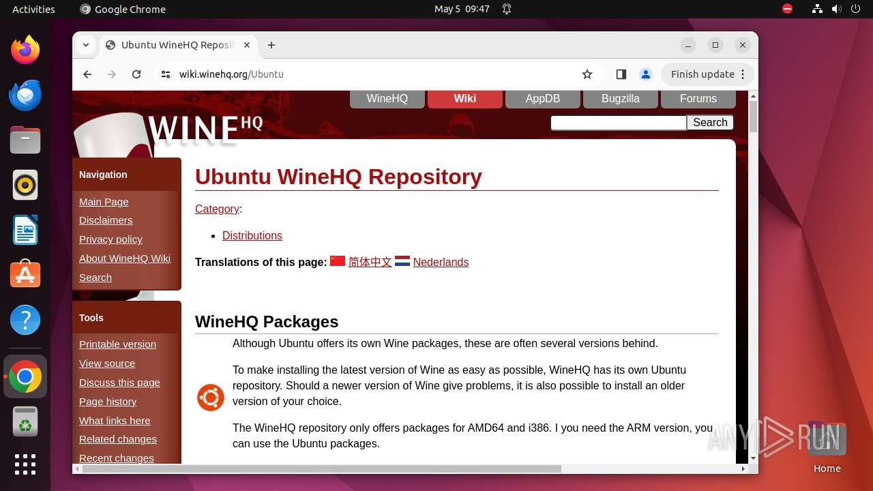
Task: Select the Google Chrome dock icon
Action: 25,376
